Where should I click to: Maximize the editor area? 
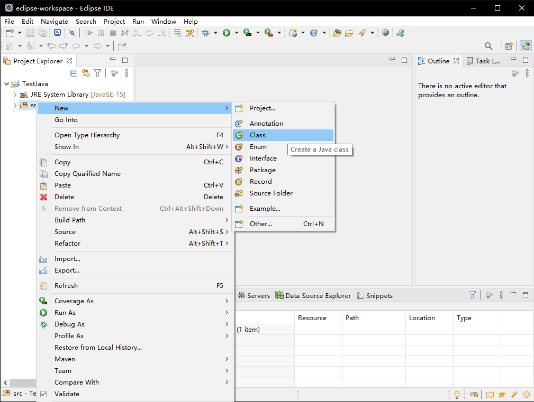pos(404,60)
